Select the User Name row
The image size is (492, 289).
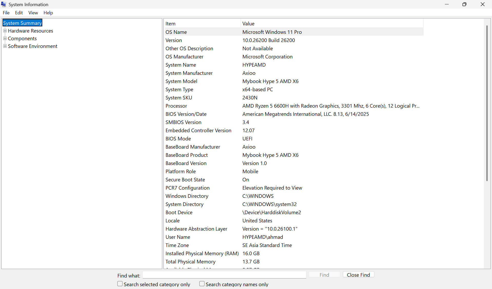pos(294,237)
